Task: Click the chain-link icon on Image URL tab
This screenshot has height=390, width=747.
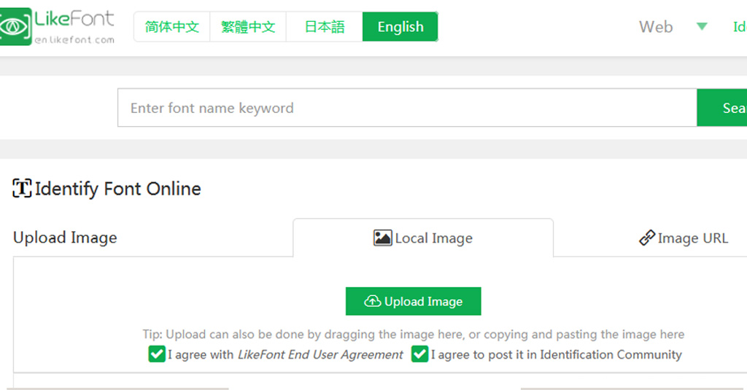Action: coord(646,238)
